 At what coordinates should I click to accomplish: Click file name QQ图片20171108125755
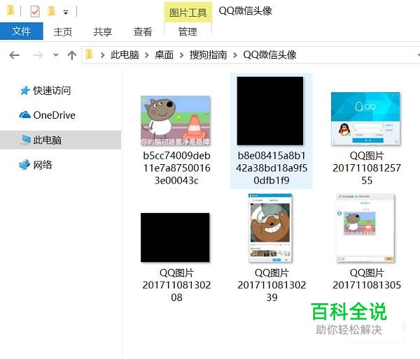coord(367,168)
